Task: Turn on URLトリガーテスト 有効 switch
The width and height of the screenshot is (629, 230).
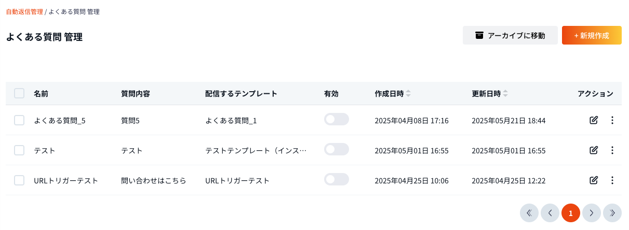Action: click(336, 180)
